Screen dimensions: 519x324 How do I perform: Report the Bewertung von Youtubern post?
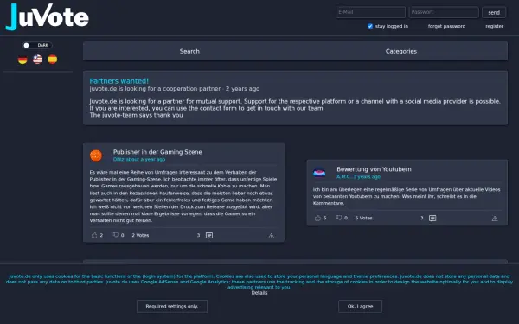(x=495, y=219)
